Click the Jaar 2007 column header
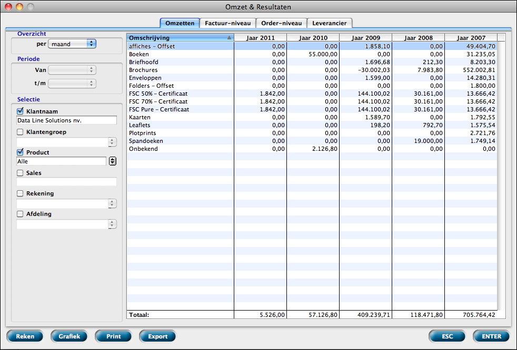The width and height of the screenshot is (517, 350). (471, 37)
